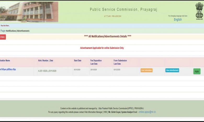The image size is (204, 122).
Task: Click the 'You Are Here' breadcrumb label
Action: 5,26
